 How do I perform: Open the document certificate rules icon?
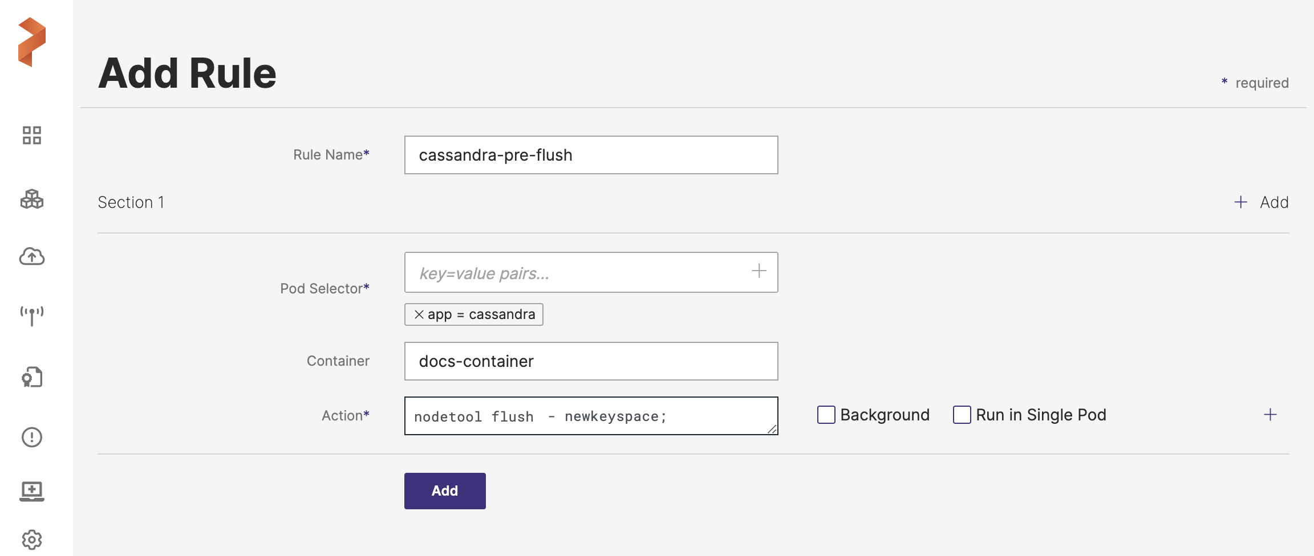[x=32, y=377]
